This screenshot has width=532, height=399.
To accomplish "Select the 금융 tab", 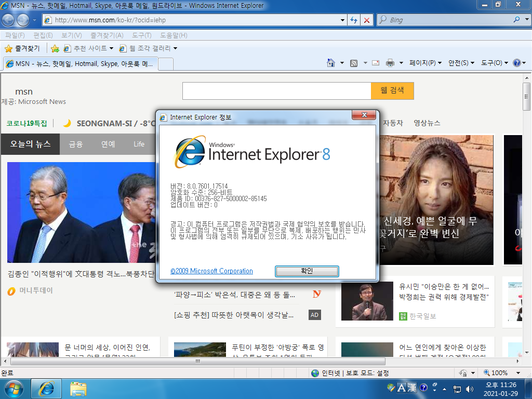I will [x=76, y=144].
